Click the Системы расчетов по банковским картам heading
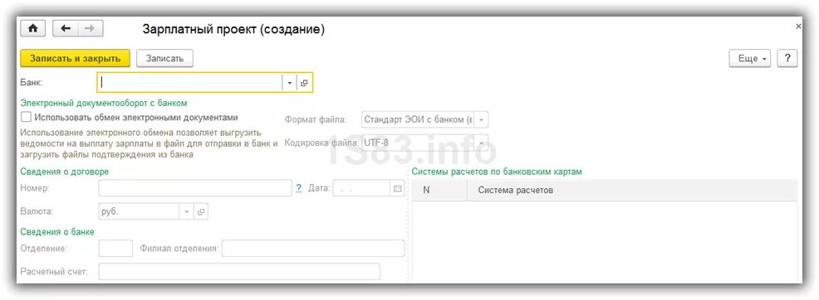Viewport: 819px width, 300px height. (x=497, y=172)
